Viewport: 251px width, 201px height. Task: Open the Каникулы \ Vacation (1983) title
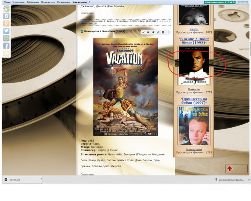pos(105,31)
